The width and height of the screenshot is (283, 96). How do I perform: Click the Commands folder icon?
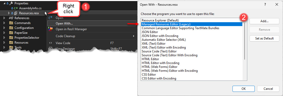[11, 23]
